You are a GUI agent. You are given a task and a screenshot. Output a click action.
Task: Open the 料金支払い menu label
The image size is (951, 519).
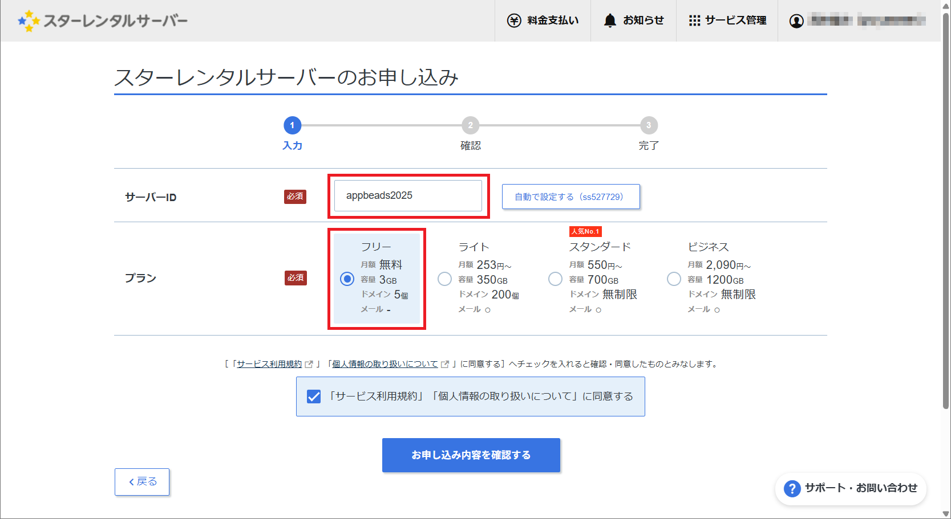[553, 21]
